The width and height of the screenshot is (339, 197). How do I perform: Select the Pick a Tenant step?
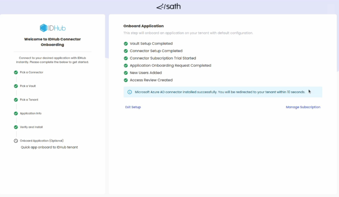[29, 100]
